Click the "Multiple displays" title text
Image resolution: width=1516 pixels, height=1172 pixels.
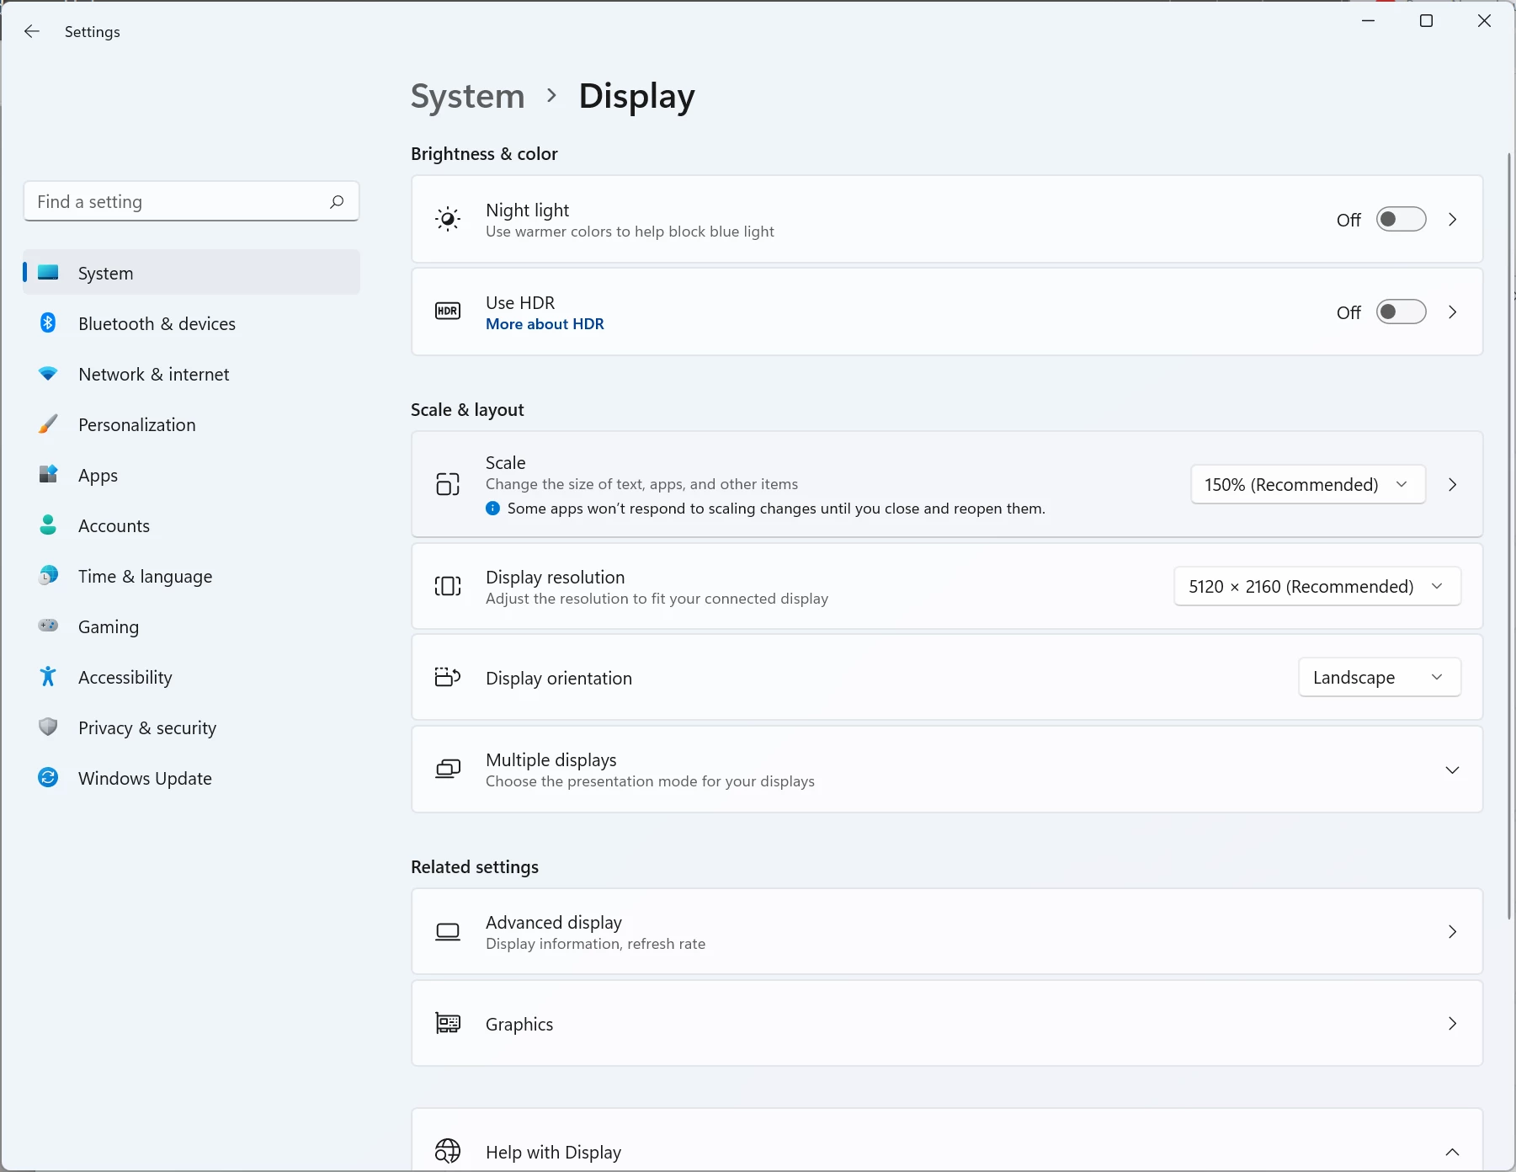point(551,760)
